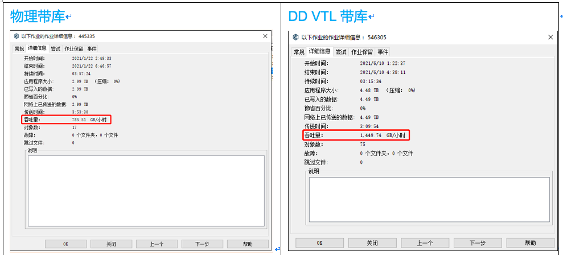Click 帮助 button in job 546305 window
563x255 pixels.
531,243
